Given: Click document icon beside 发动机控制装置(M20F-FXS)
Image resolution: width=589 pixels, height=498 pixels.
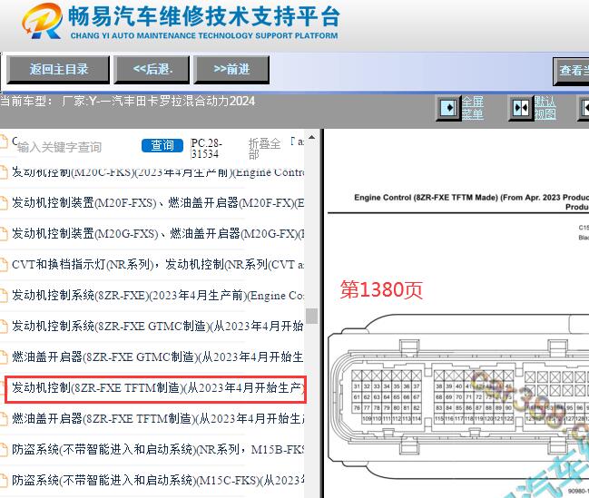Looking at the screenshot, I should [4, 203].
